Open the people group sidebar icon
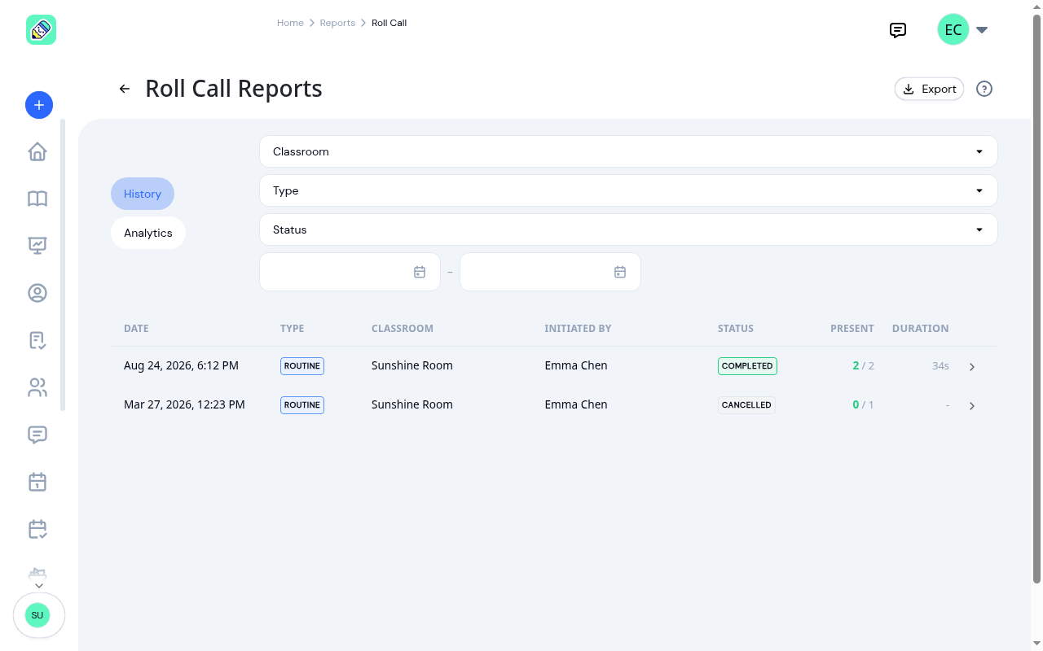The height and width of the screenshot is (651, 1043). pyautogui.click(x=37, y=387)
